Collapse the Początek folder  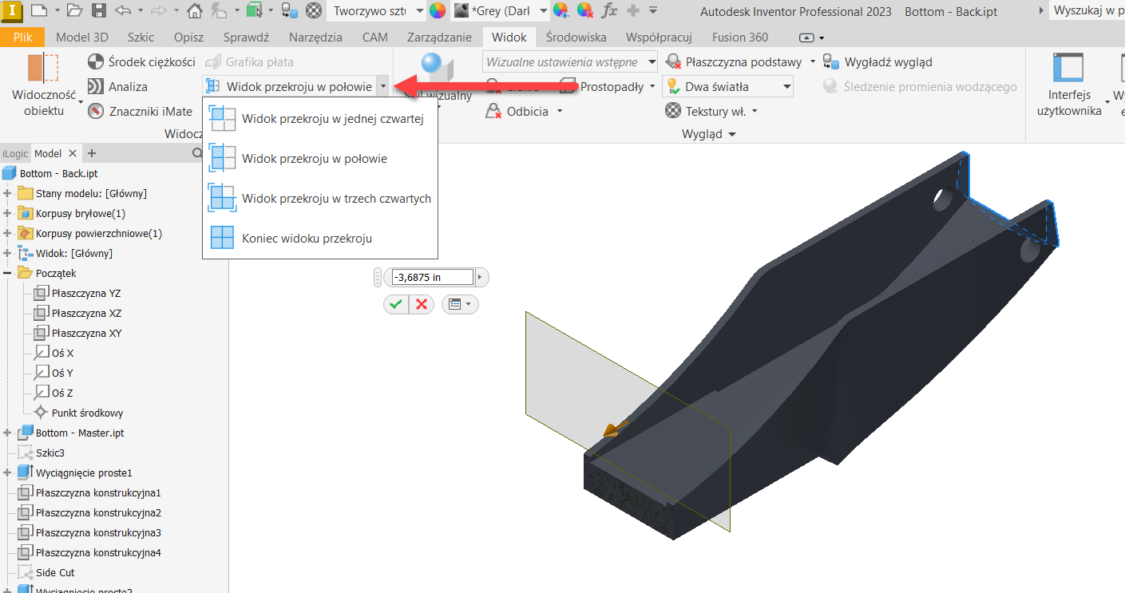(9, 274)
